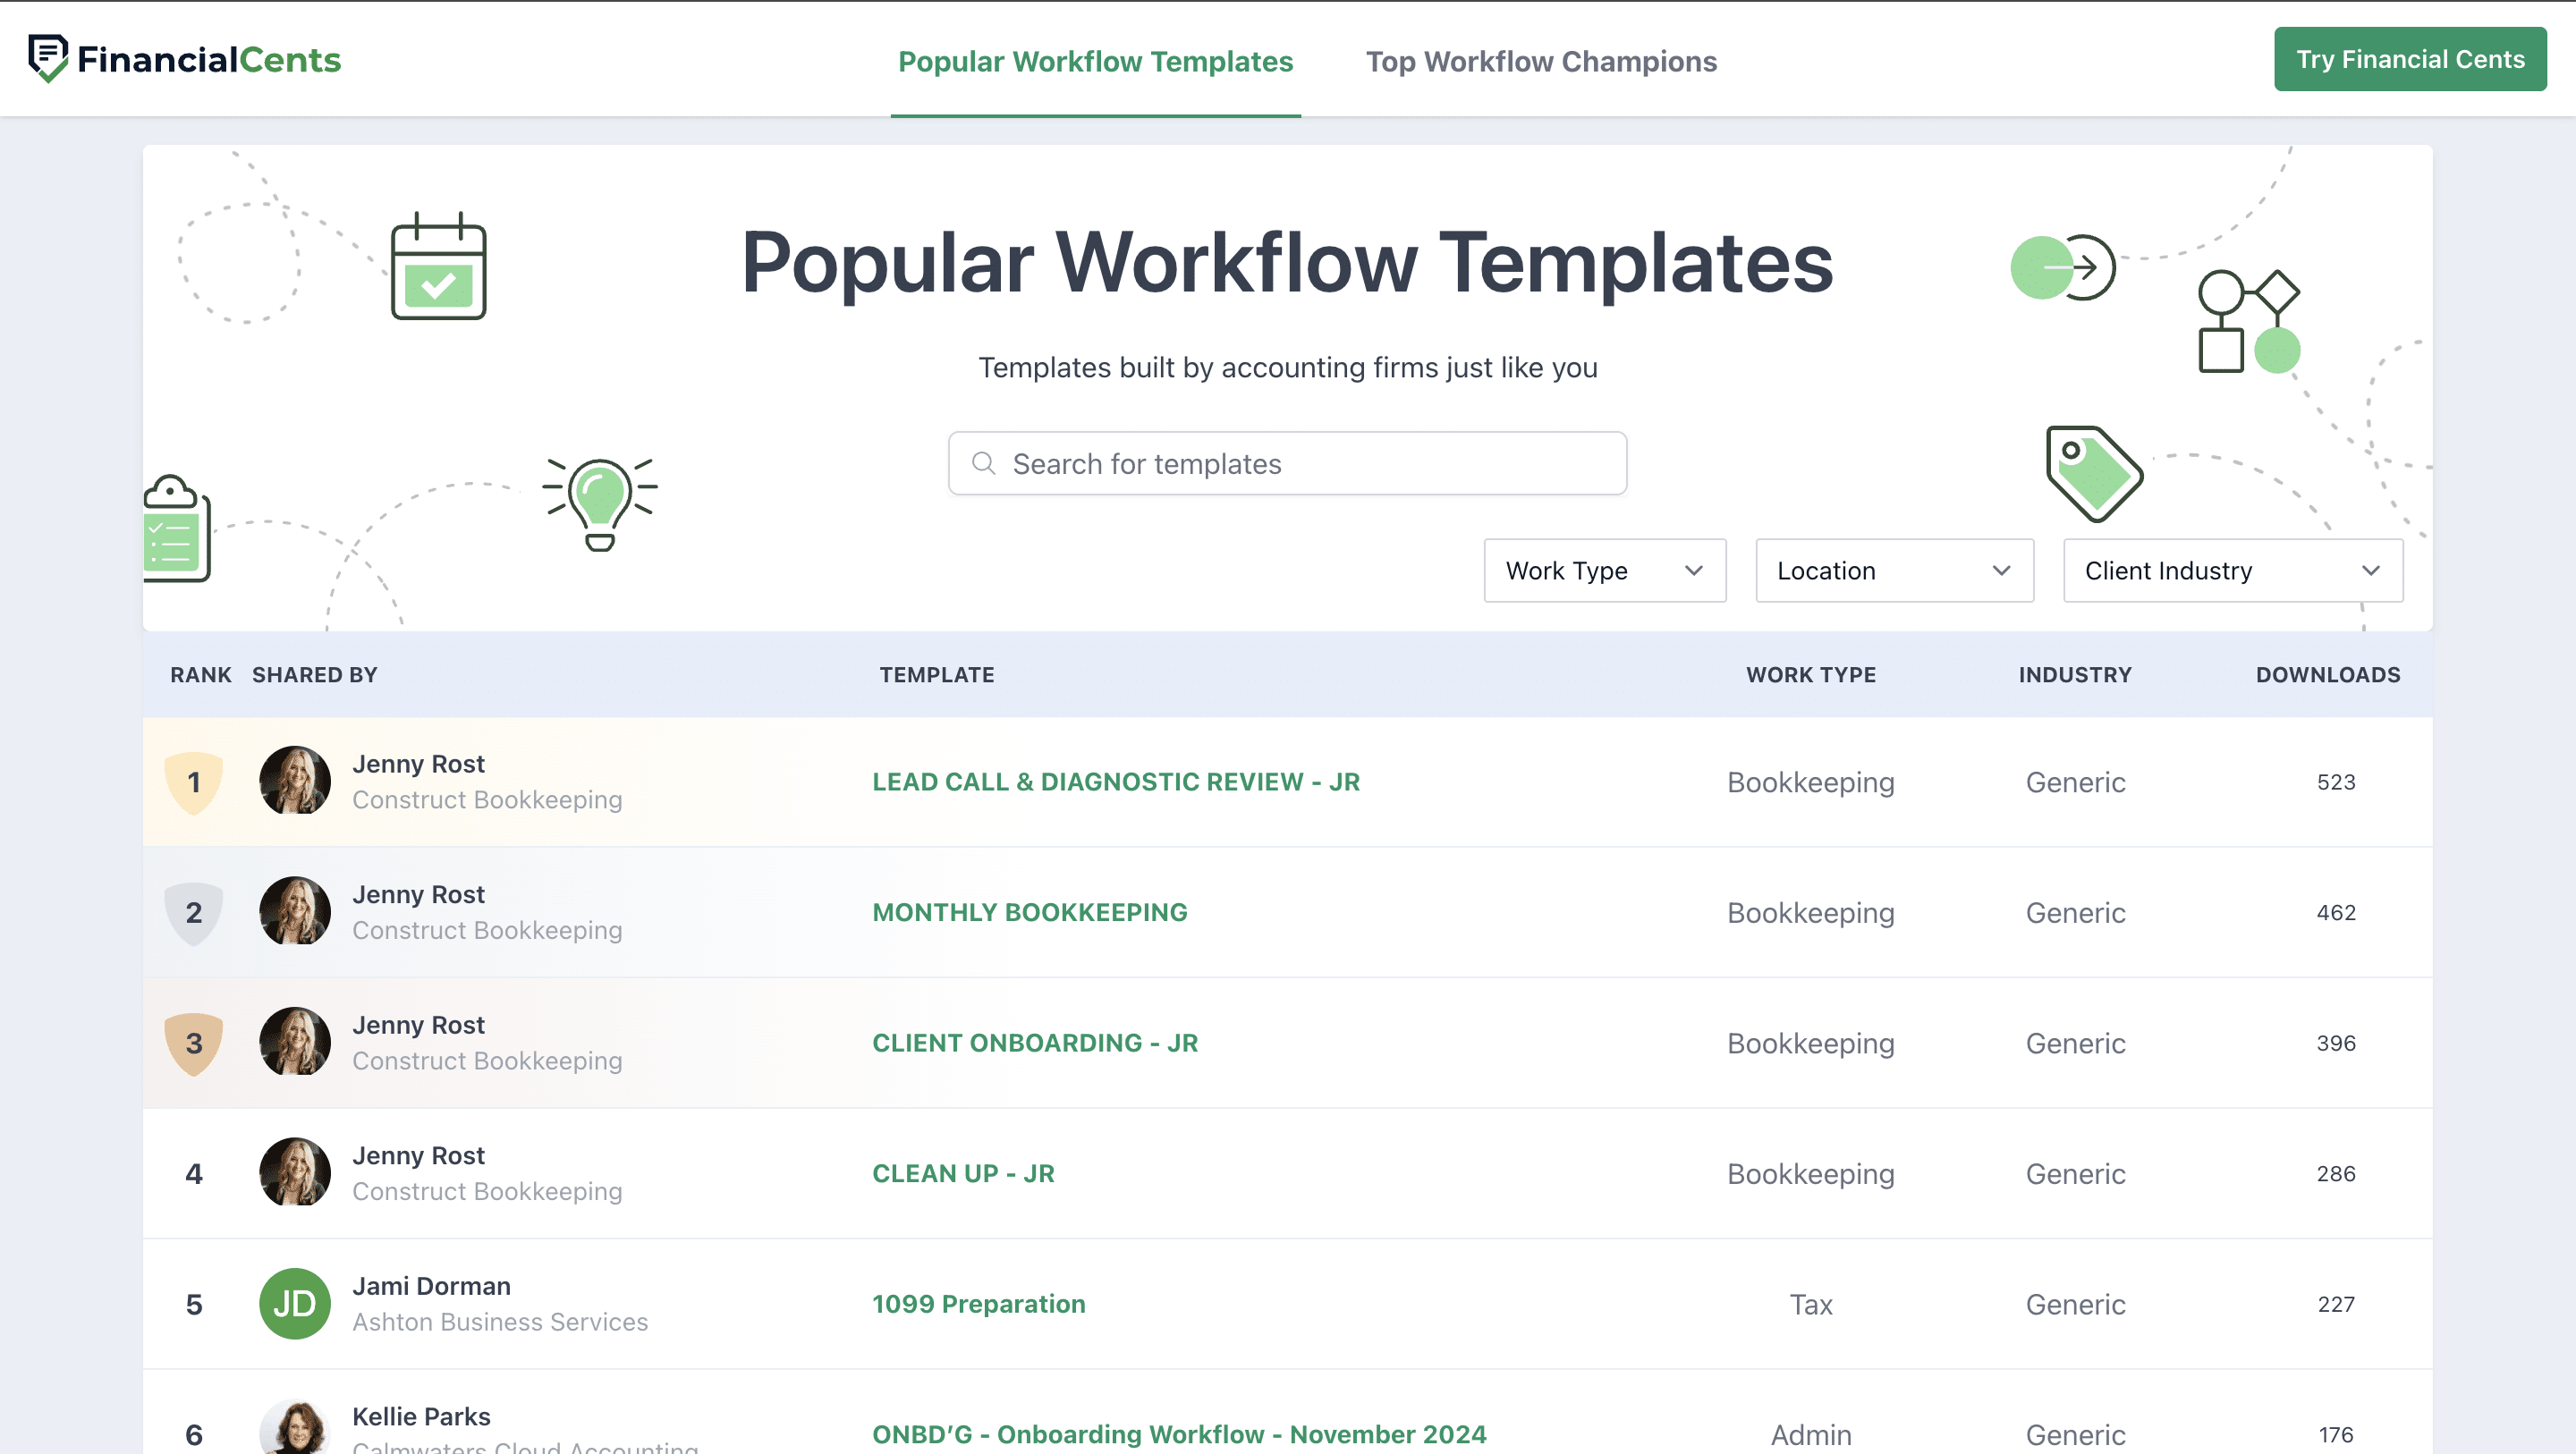Viewport: 2576px width, 1454px height.
Task: Open the MONTHLY BOOKKEEPING template
Action: click(x=1030, y=912)
